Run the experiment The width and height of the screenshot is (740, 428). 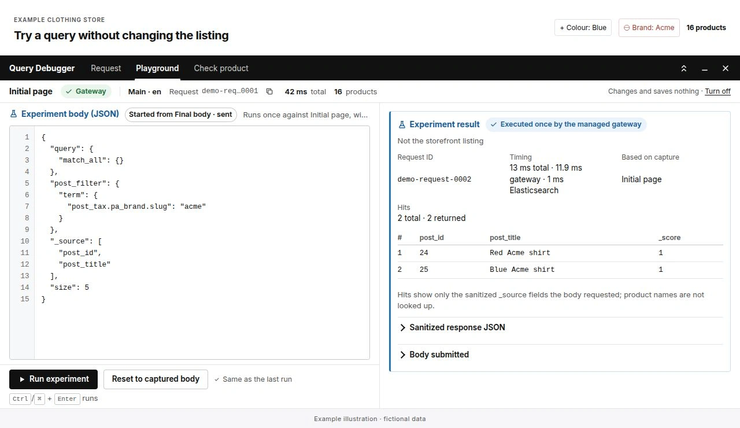pyautogui.click(x=53, y=379)
